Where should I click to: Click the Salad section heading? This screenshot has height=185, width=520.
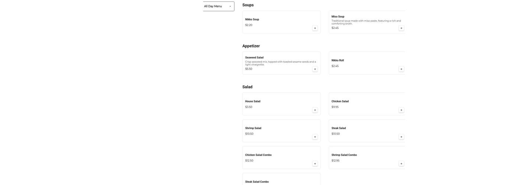point(247,87)
